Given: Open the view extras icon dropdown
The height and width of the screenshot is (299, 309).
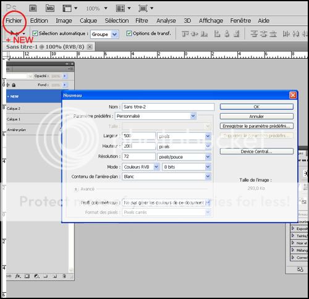Looking at the screenshot, I should tap(70, 9).
